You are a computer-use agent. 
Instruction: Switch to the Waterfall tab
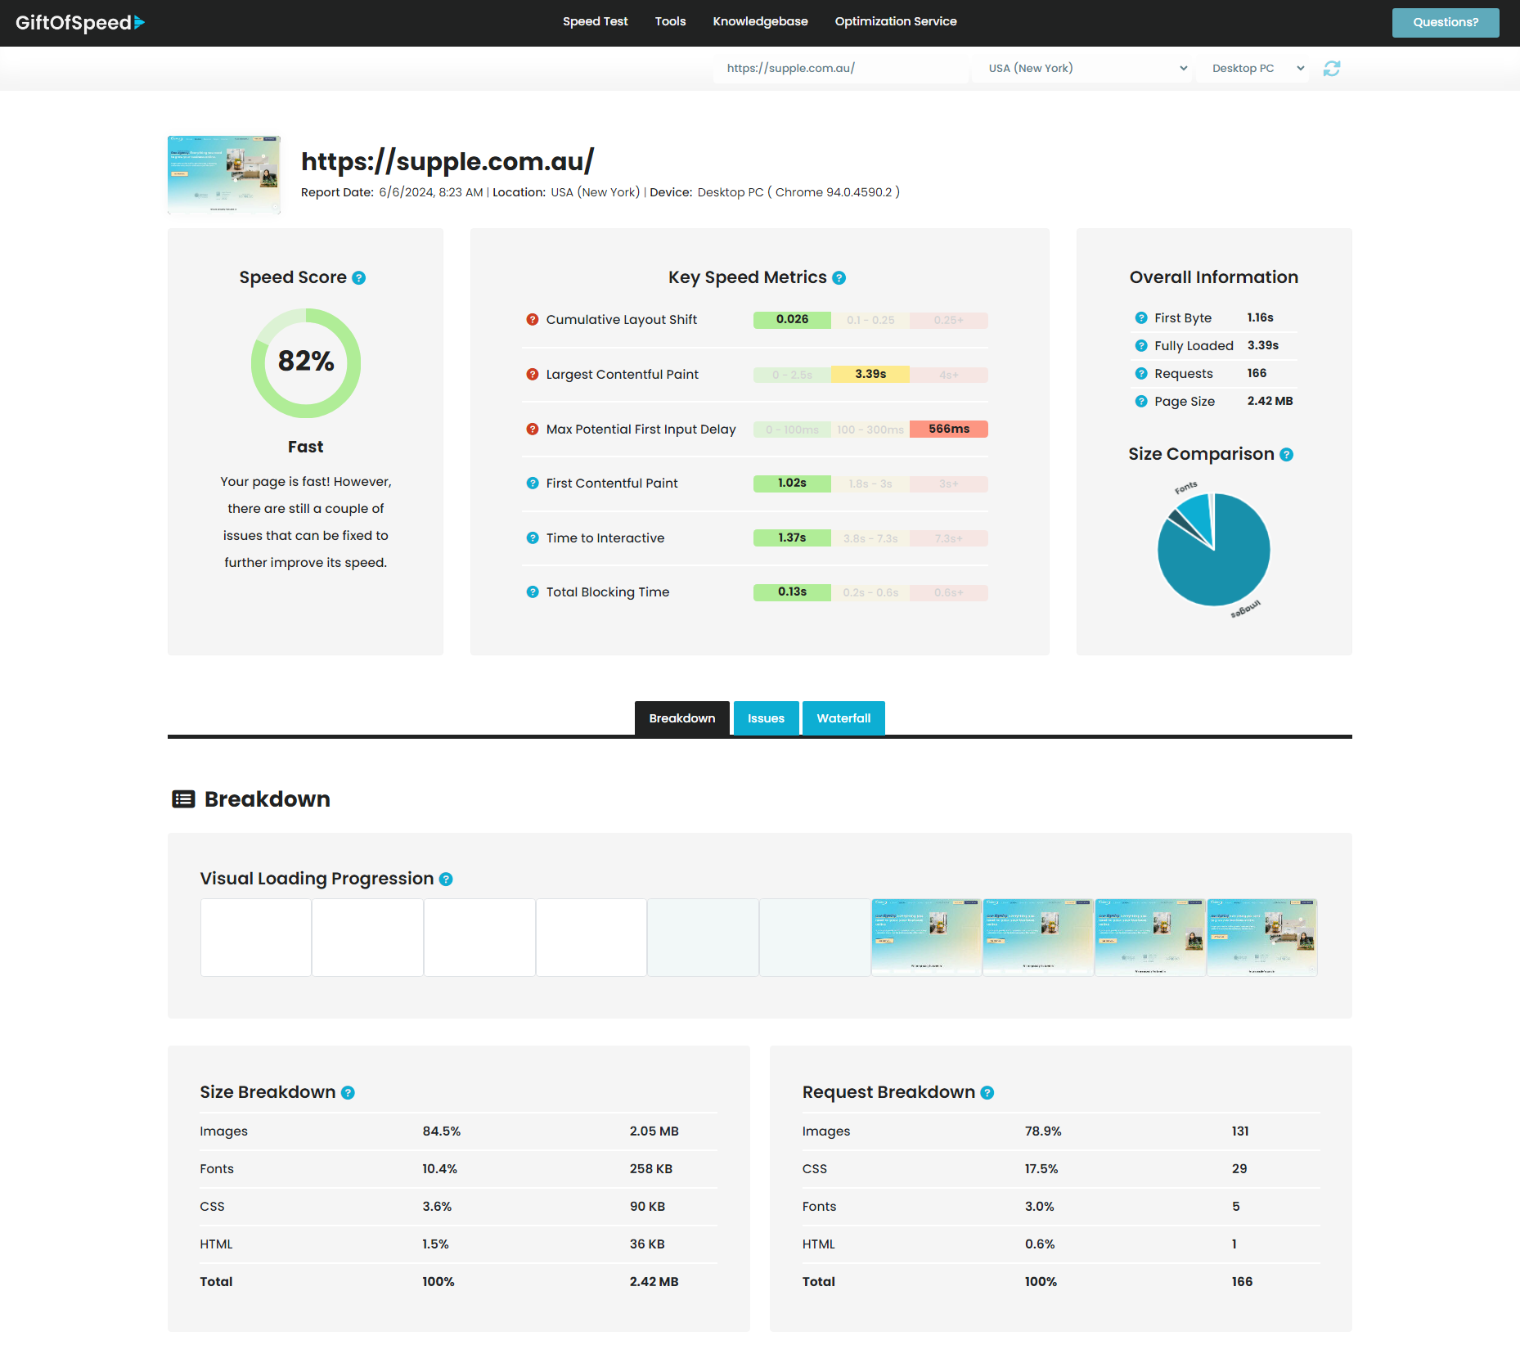tap(843, 718)
